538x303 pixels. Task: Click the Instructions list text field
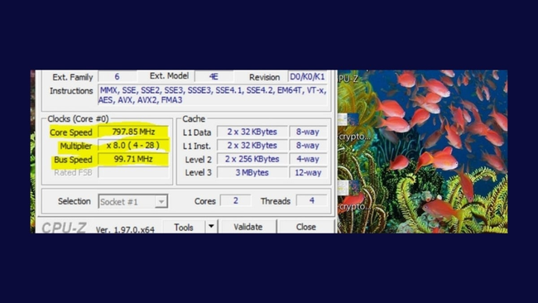tap(213, 95)
